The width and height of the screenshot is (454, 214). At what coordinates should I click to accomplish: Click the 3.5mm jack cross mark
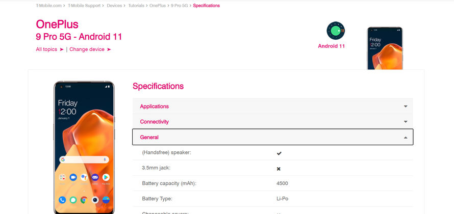pyautogui.click(x=279, y=169)
